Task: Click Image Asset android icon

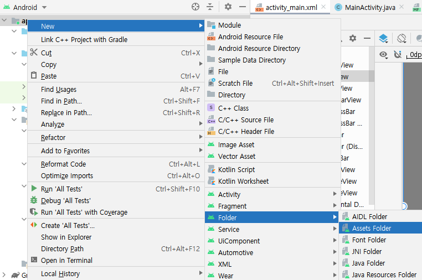Action: click(211, 144)
